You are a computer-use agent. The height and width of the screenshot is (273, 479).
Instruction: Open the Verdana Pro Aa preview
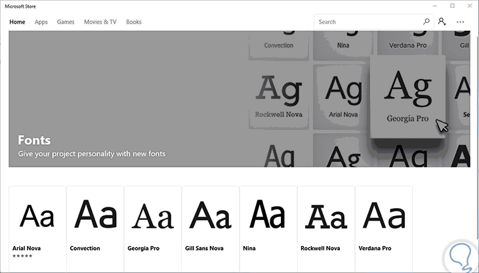pos(384,215)
